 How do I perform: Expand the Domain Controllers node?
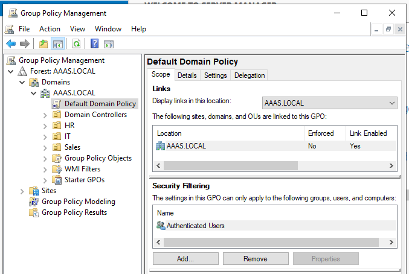coord(45,115)
